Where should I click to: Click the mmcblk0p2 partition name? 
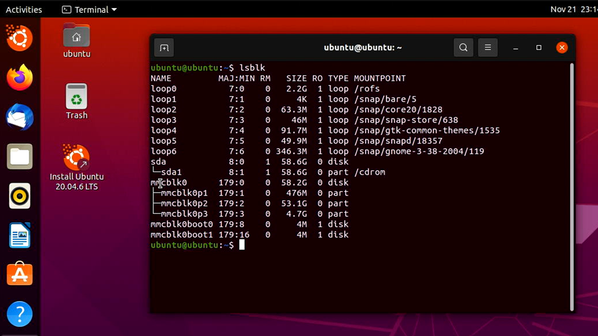click(184, 204)
